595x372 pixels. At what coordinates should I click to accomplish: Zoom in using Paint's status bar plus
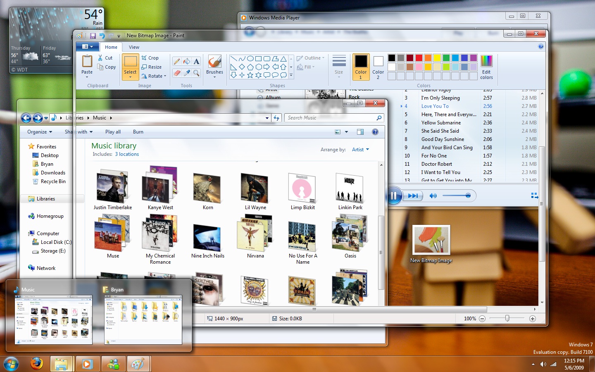click(533, 319)
